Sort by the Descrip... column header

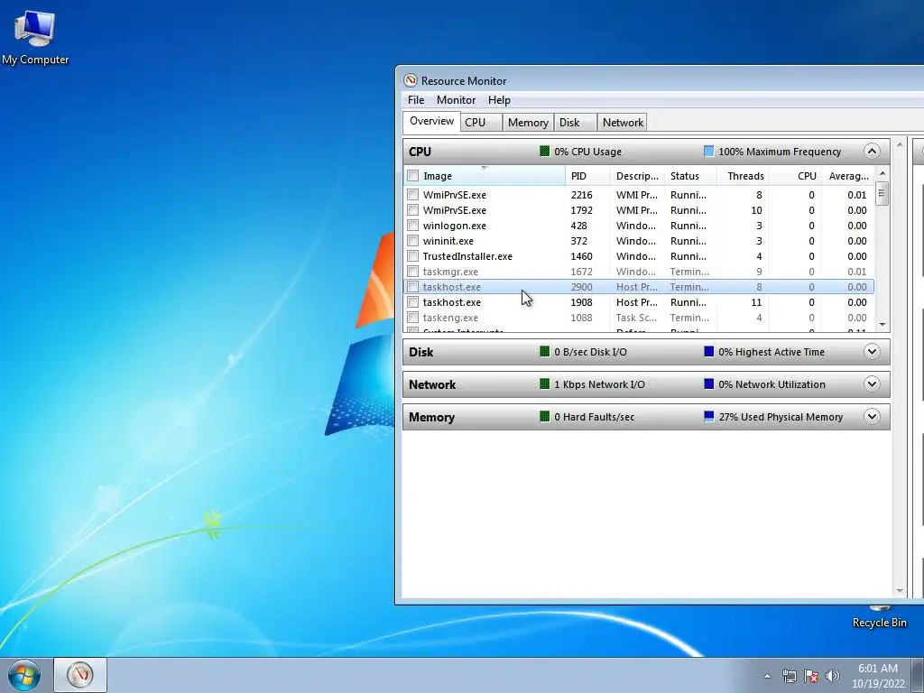coord(638,176)
